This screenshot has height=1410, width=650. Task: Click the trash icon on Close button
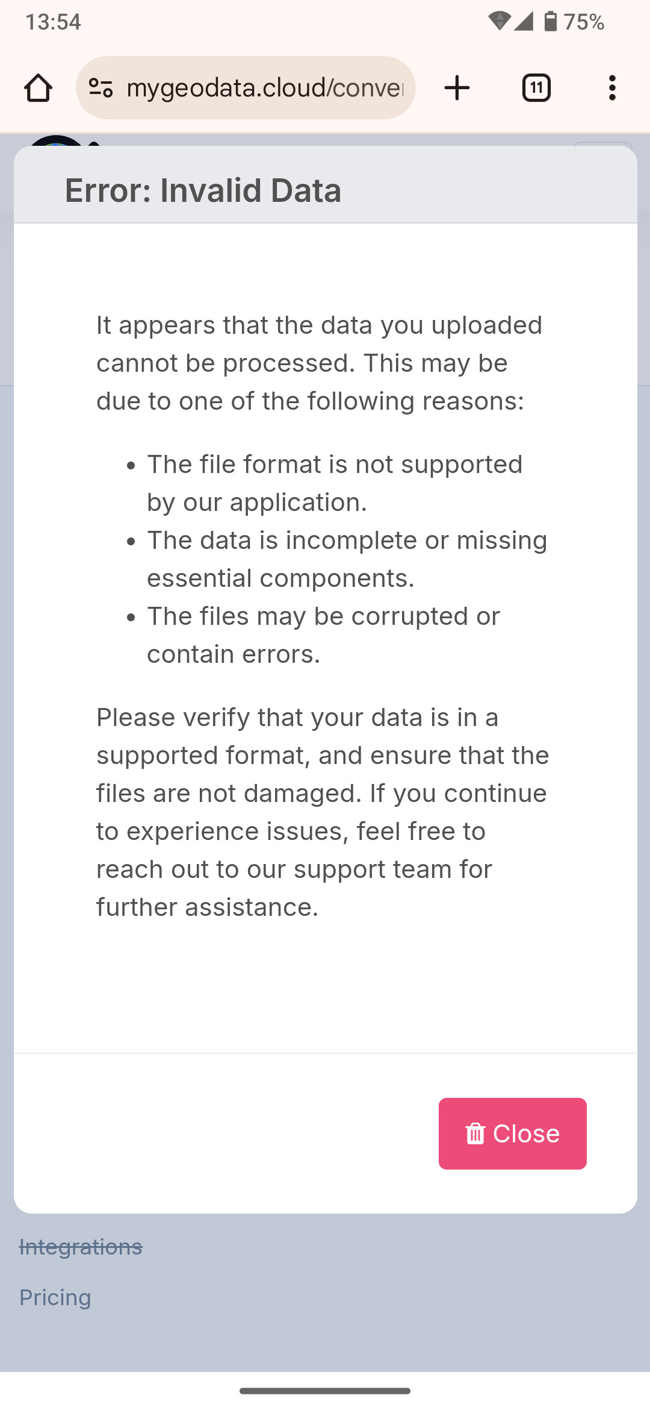(x=475, y=1133)
